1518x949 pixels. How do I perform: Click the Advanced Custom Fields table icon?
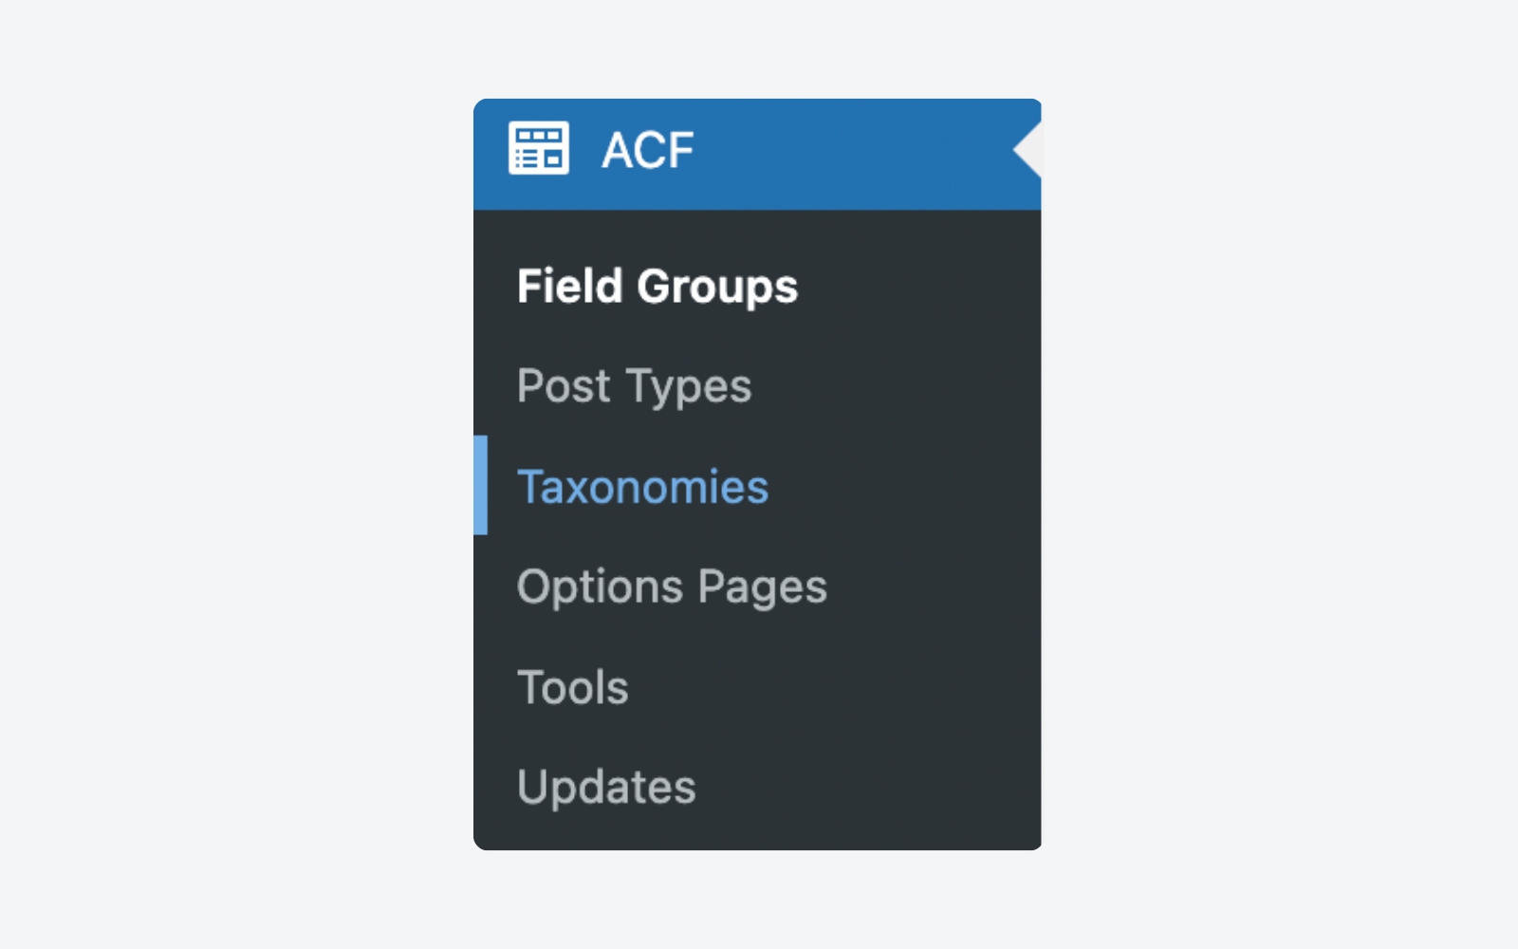[538, 148]
